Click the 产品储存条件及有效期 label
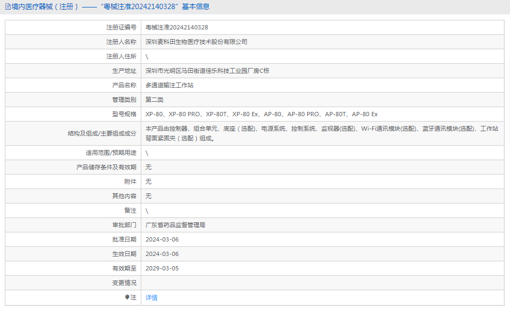 click(x=106, y=167)
